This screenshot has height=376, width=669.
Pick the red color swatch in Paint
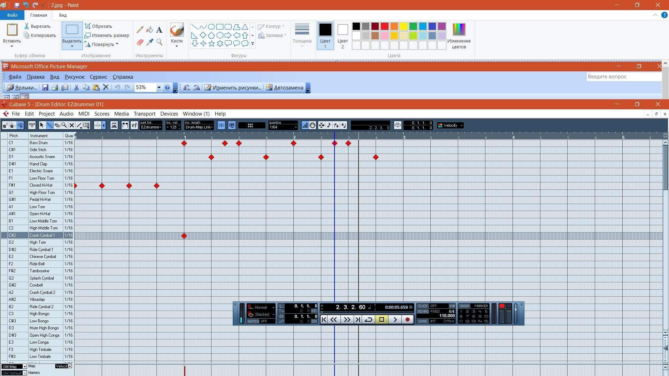(384, 26)
